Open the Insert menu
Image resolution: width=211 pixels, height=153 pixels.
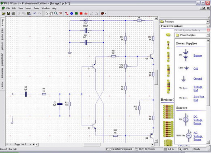point(28,9)
